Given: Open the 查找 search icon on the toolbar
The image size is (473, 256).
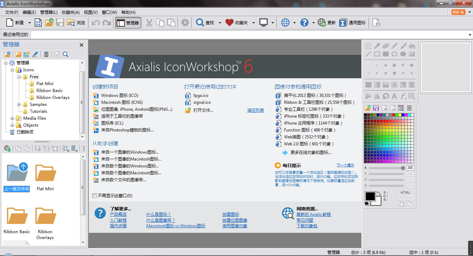Looking at the screenshot, I should point(204,22).
